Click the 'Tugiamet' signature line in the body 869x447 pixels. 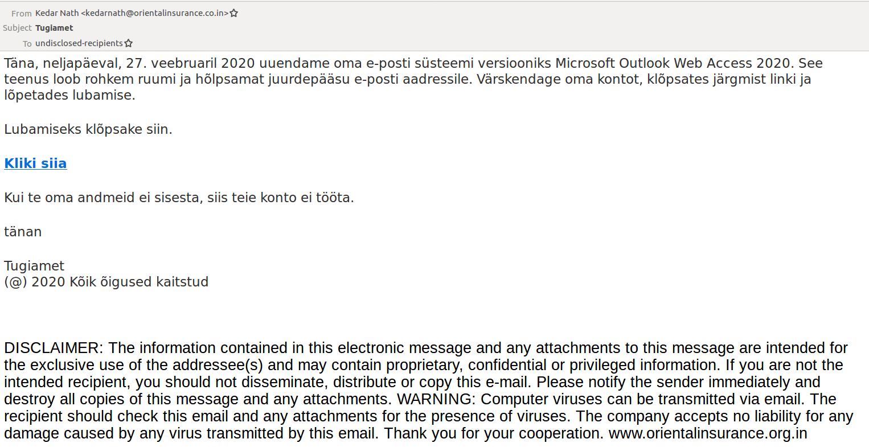(34, 266)
